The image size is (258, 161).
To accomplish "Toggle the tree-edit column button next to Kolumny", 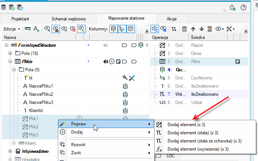I will point(122,29).
